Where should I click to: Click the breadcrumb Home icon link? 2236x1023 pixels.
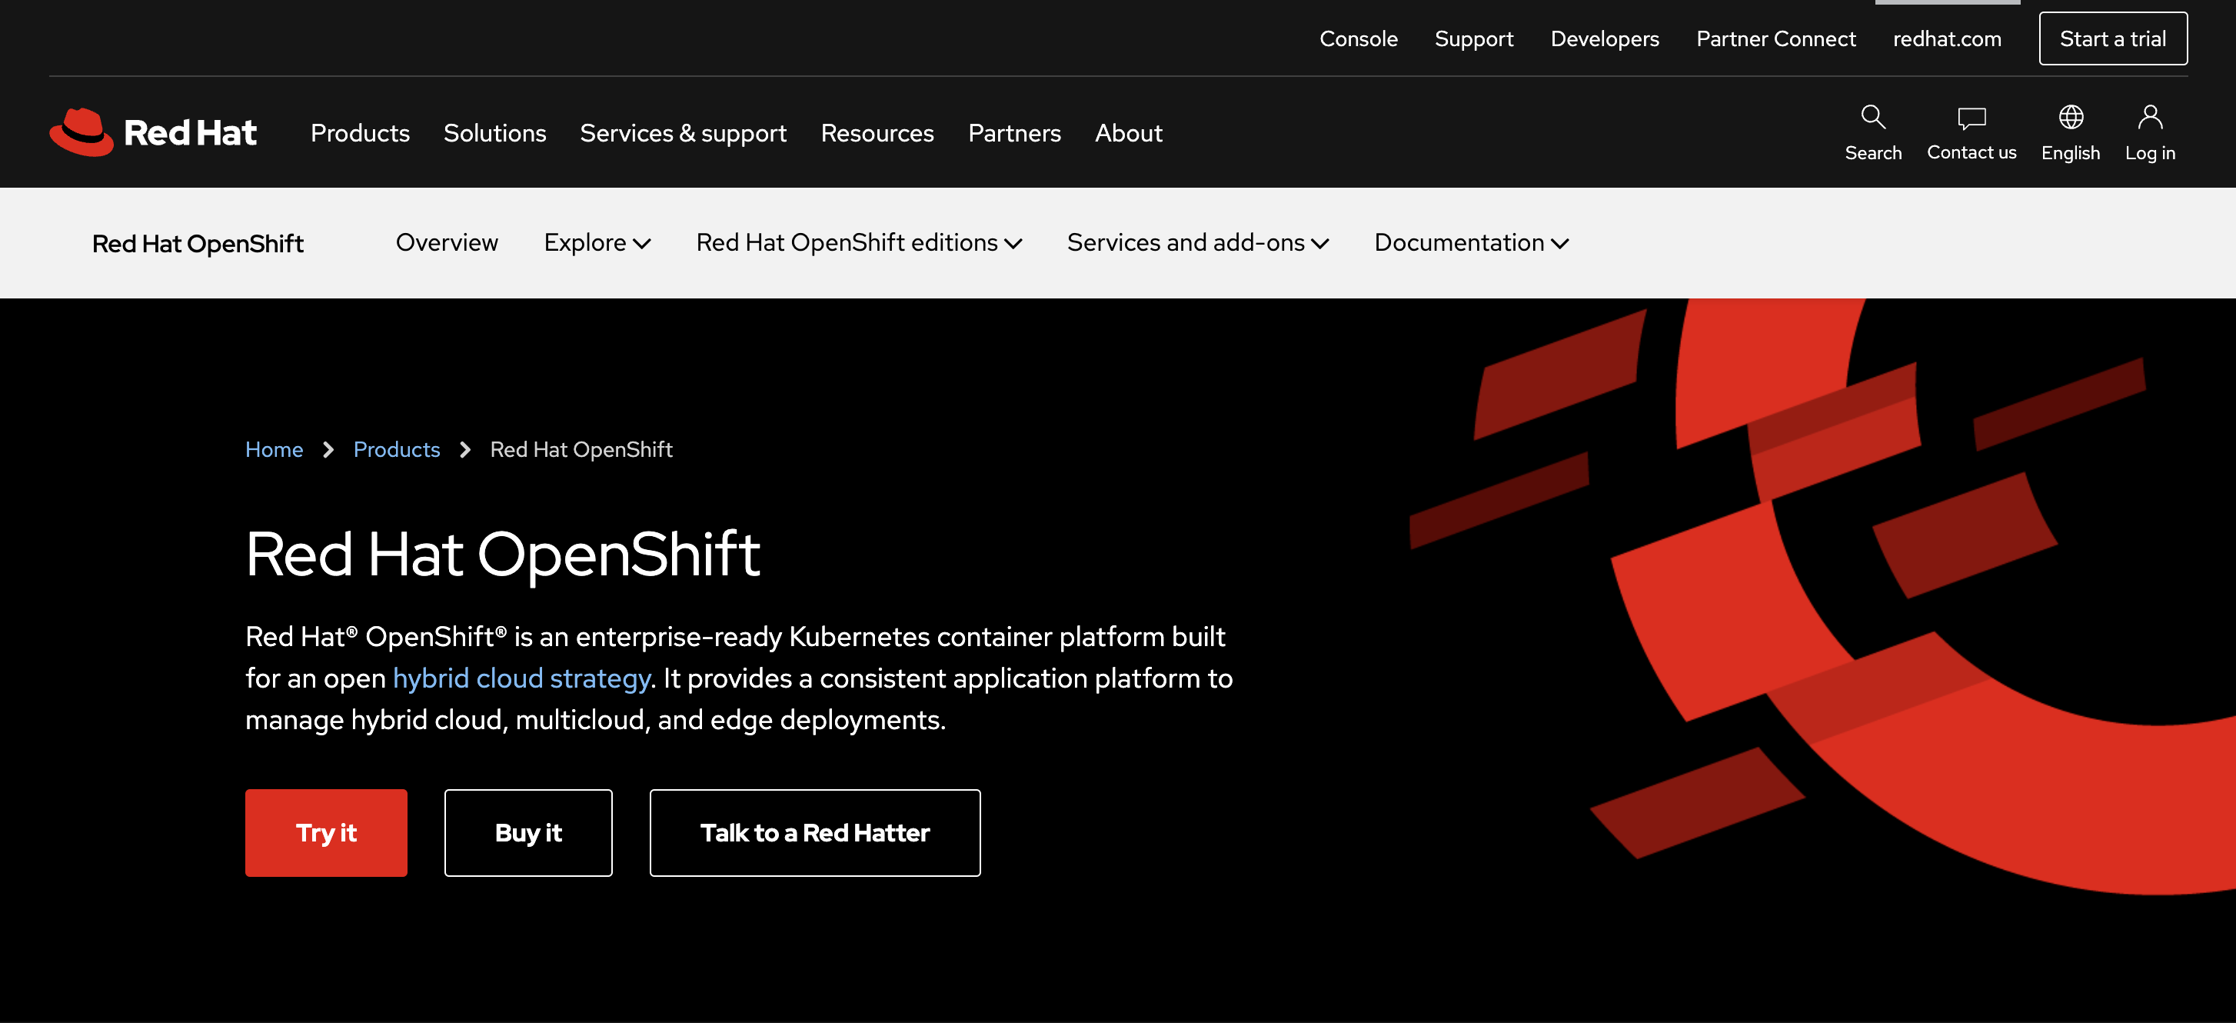274,449
